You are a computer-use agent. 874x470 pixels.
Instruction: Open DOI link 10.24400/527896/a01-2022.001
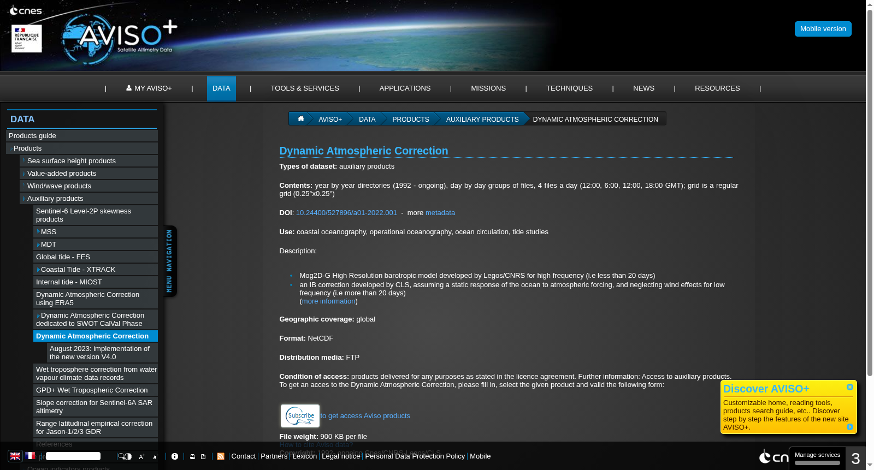coord(346,213)
